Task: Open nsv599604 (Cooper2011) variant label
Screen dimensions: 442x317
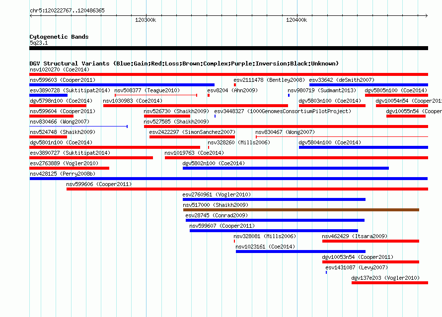Action: 63,111
